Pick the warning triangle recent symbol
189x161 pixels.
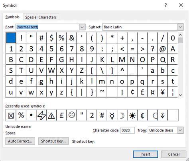pos(51,115)
